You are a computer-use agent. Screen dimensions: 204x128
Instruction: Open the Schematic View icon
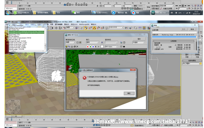pos(144,28)
